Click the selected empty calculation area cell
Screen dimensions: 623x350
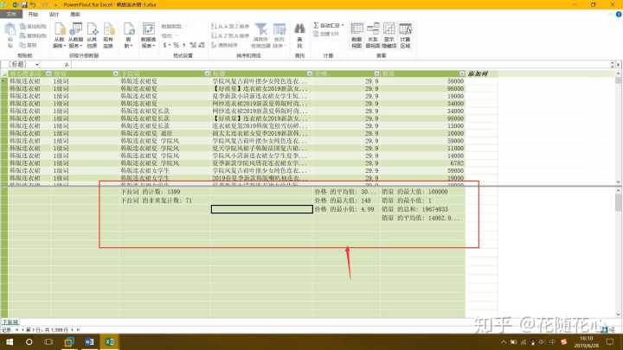[x=261, y=208]
